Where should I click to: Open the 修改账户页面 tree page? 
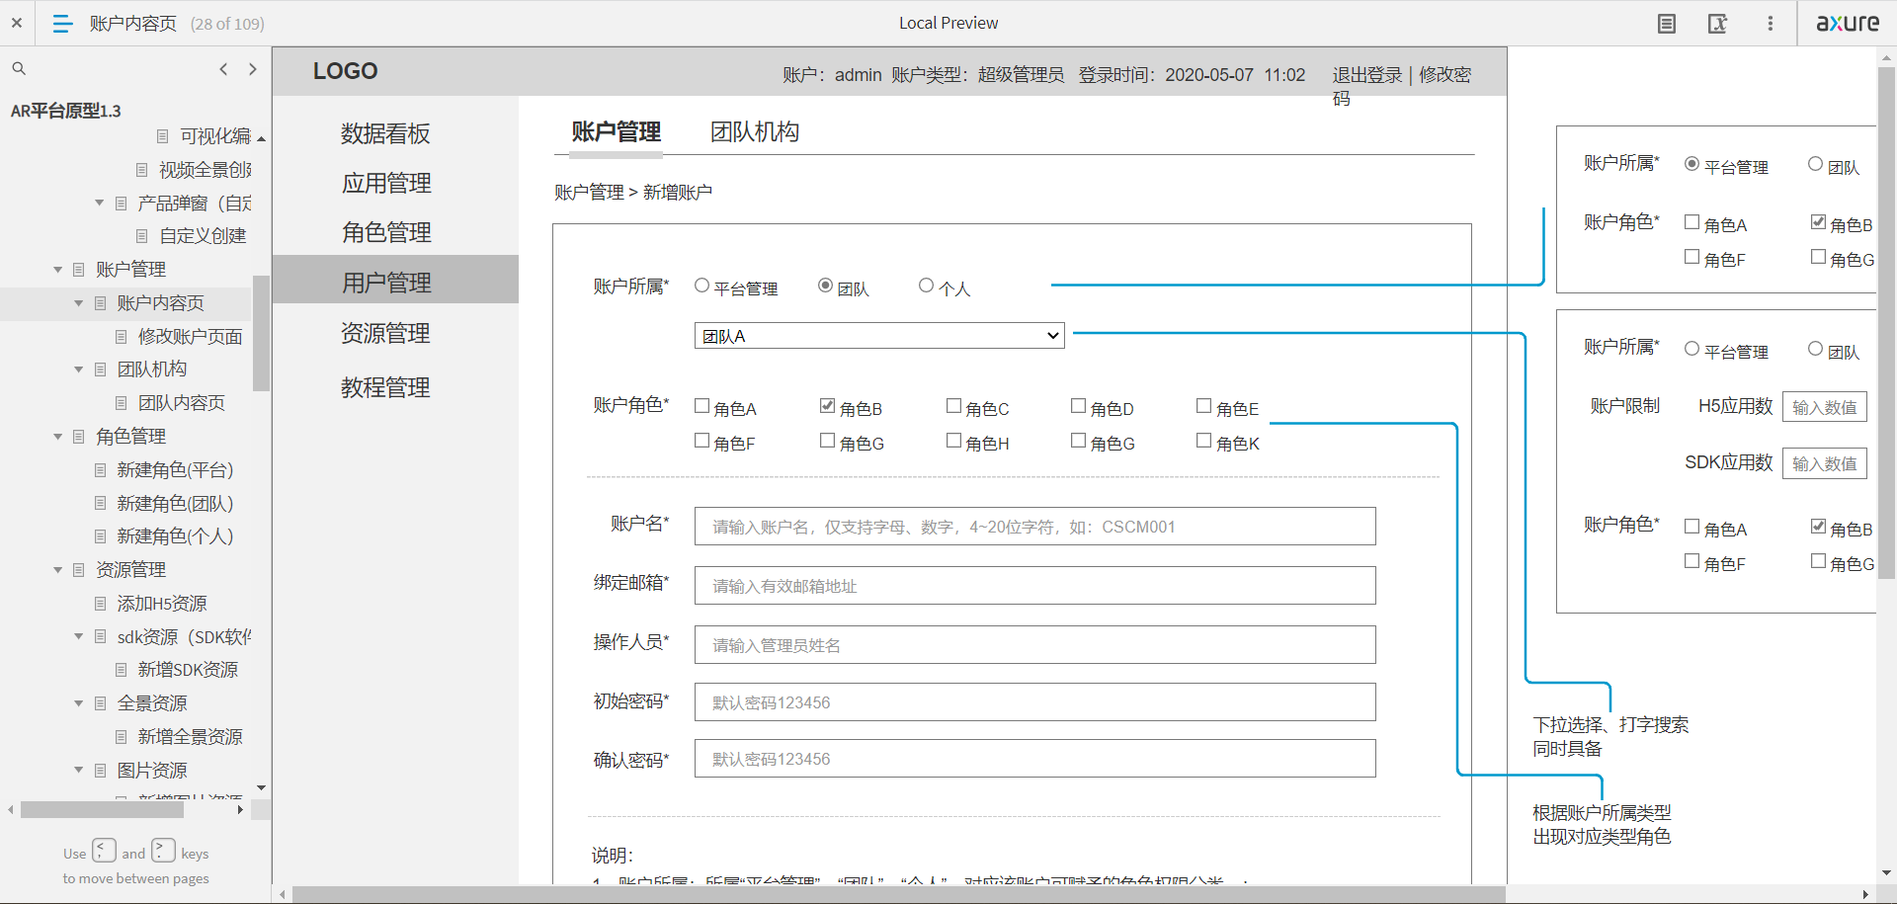click(x=190, y=336)
